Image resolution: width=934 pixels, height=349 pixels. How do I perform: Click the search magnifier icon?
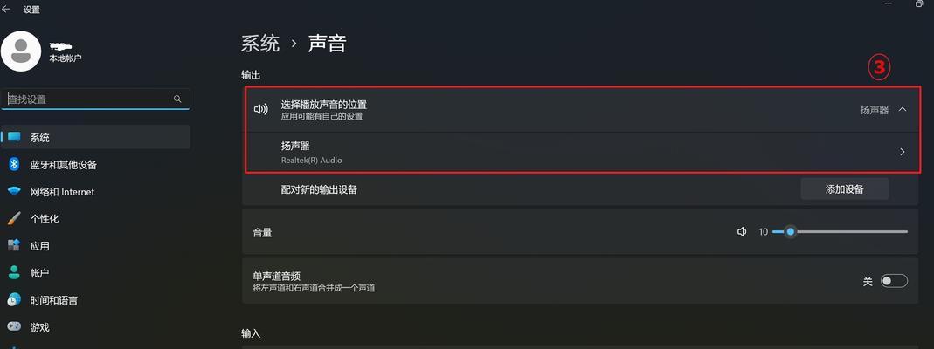click(x=177, y=99)
